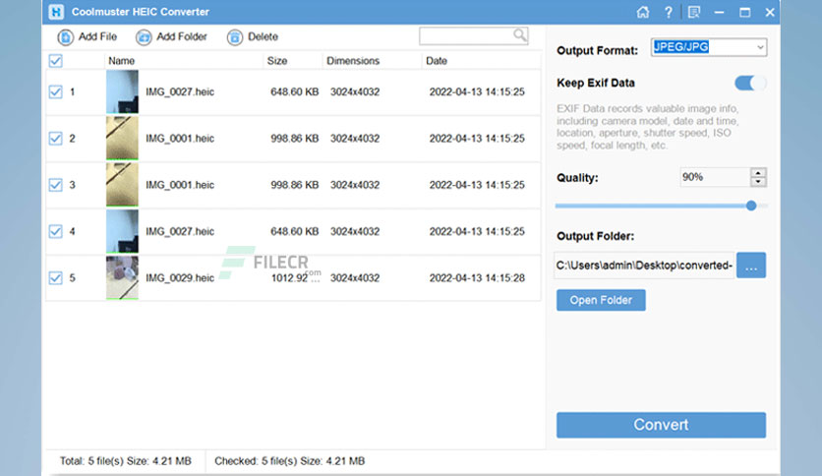The width and height of the screenshot is (822, 476).
Task: Maximize the HEIC Converter window
Action: pyautogui.click(x=745, y=12)
